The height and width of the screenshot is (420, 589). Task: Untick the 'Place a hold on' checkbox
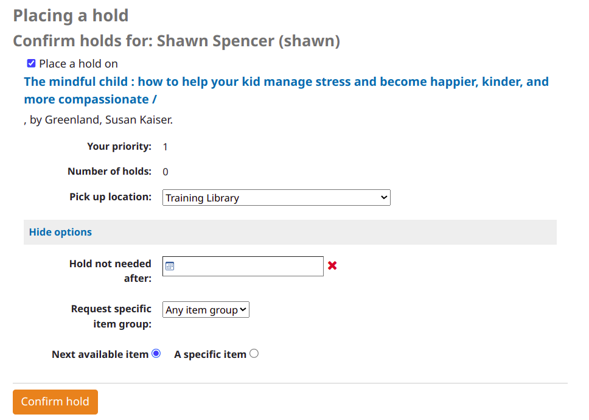pyautogui.click(x=31, y=63)
